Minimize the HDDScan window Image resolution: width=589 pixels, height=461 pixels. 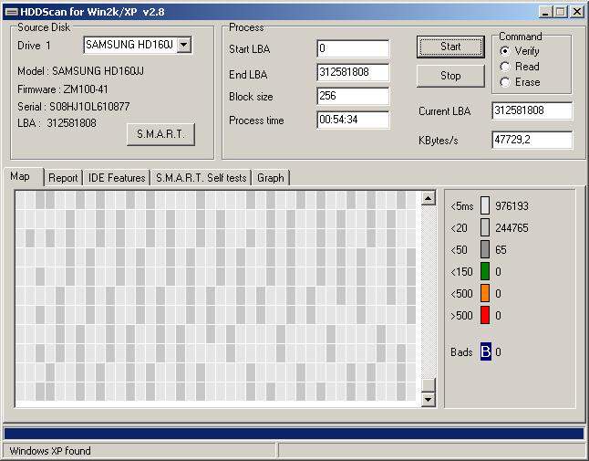coord(545,12)
